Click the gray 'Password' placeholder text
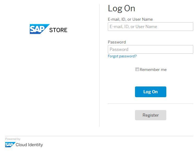Image resolution: width=194 pixels, height=153 pixels. [119, 50]
